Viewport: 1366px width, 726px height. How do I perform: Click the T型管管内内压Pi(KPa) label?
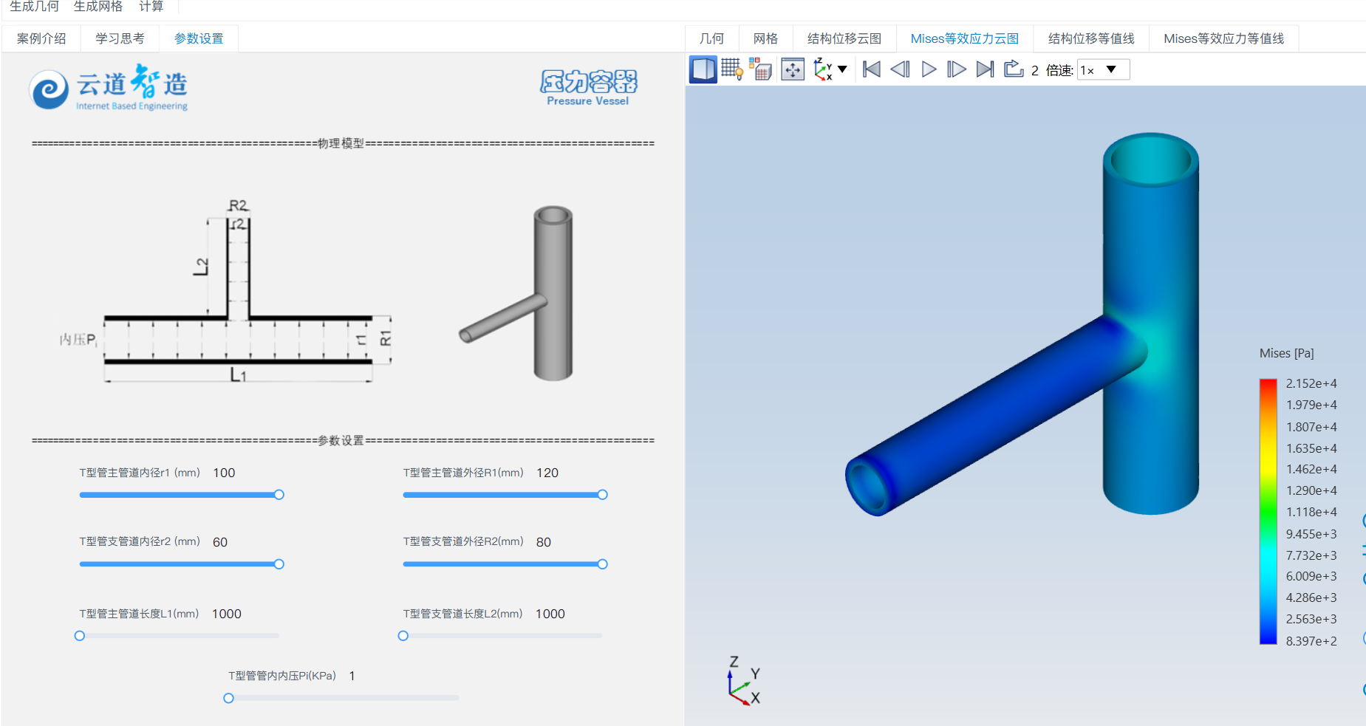click(281, 676)
